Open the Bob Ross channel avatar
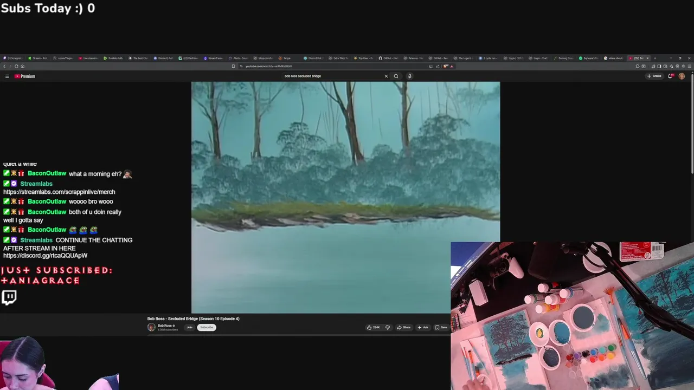The height and width of the screenshot is (390, 694). tap(151, 327)
